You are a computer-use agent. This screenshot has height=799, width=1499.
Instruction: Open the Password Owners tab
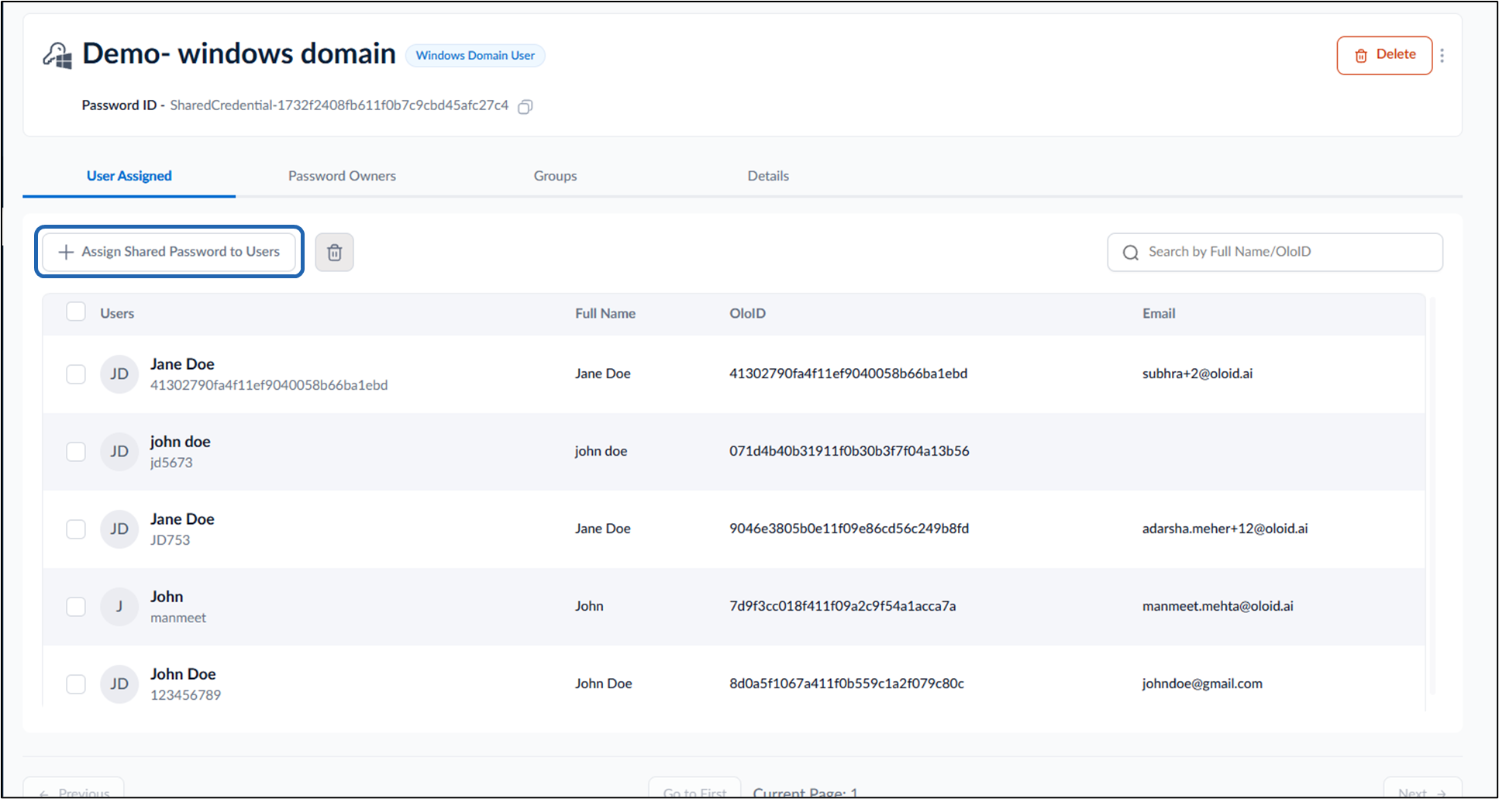pyautogui.click(x=342, y=176)
